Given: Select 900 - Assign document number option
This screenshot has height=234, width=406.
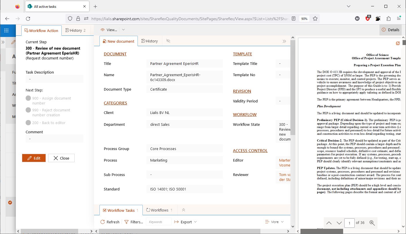Looking at the screenshot, I should [x=28, y=98].
